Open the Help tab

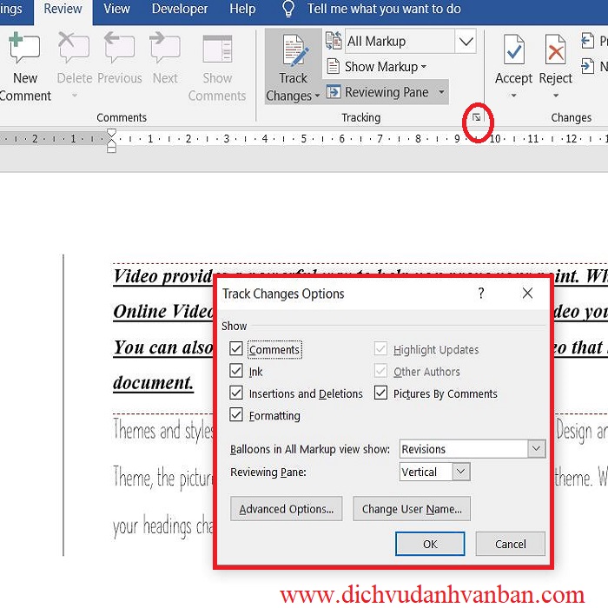(x=242, y=9)
